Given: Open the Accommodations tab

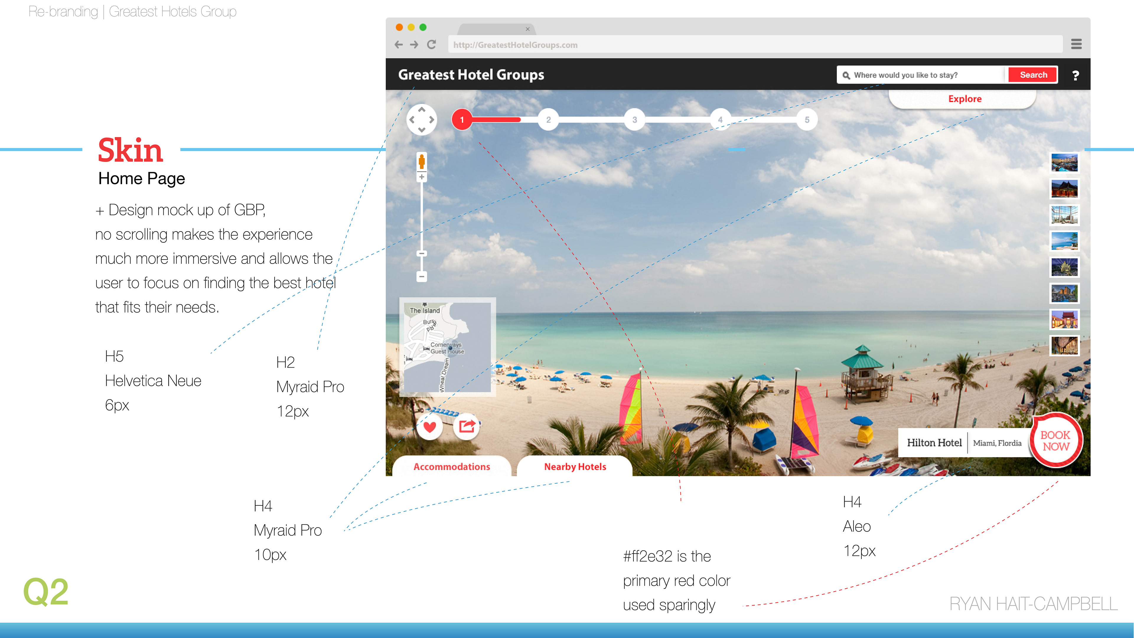Looking at the screenshot, I should click(x=451, y=466).
